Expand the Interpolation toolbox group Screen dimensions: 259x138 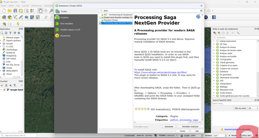tap(214, 84)
